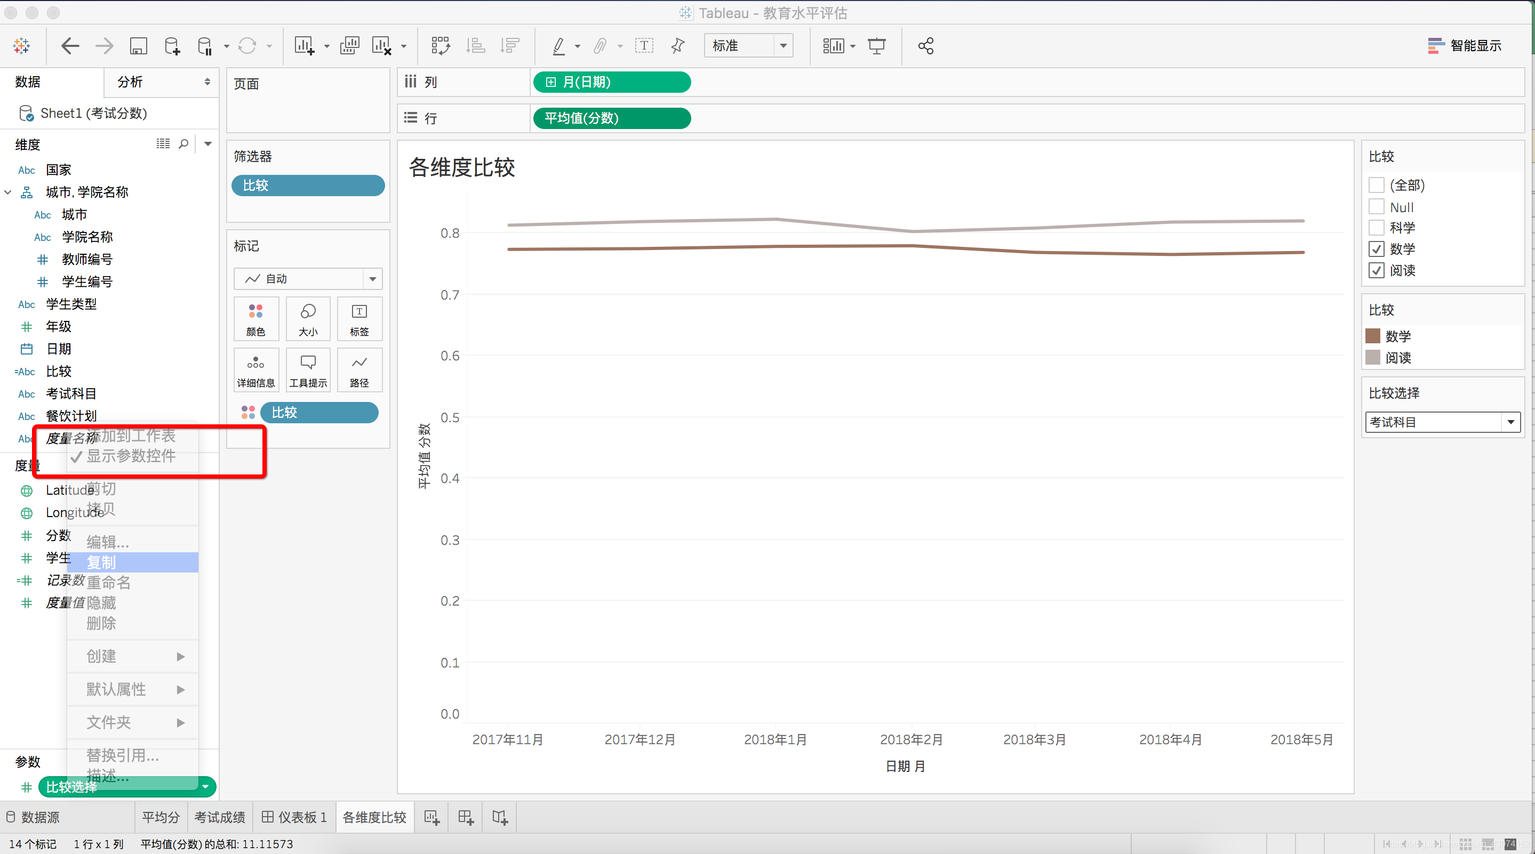Click the Save icon in the toolbar
The width and height of the screenshot is (1535, 854).
click(138, 45)
